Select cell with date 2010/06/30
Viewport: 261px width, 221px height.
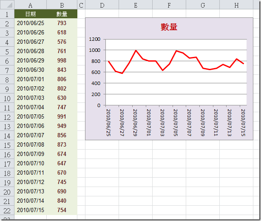click(x=31, y=70)
